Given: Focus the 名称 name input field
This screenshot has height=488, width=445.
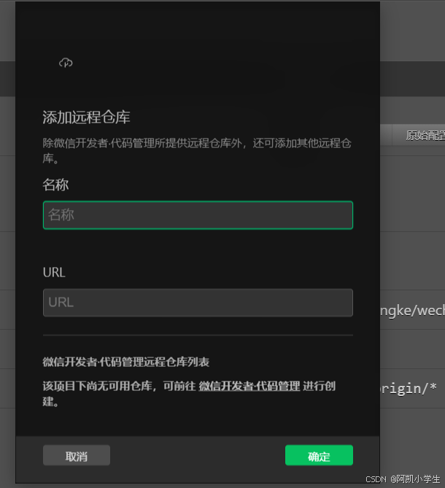Looking at the screenshot, I should (x=198, y=215).
